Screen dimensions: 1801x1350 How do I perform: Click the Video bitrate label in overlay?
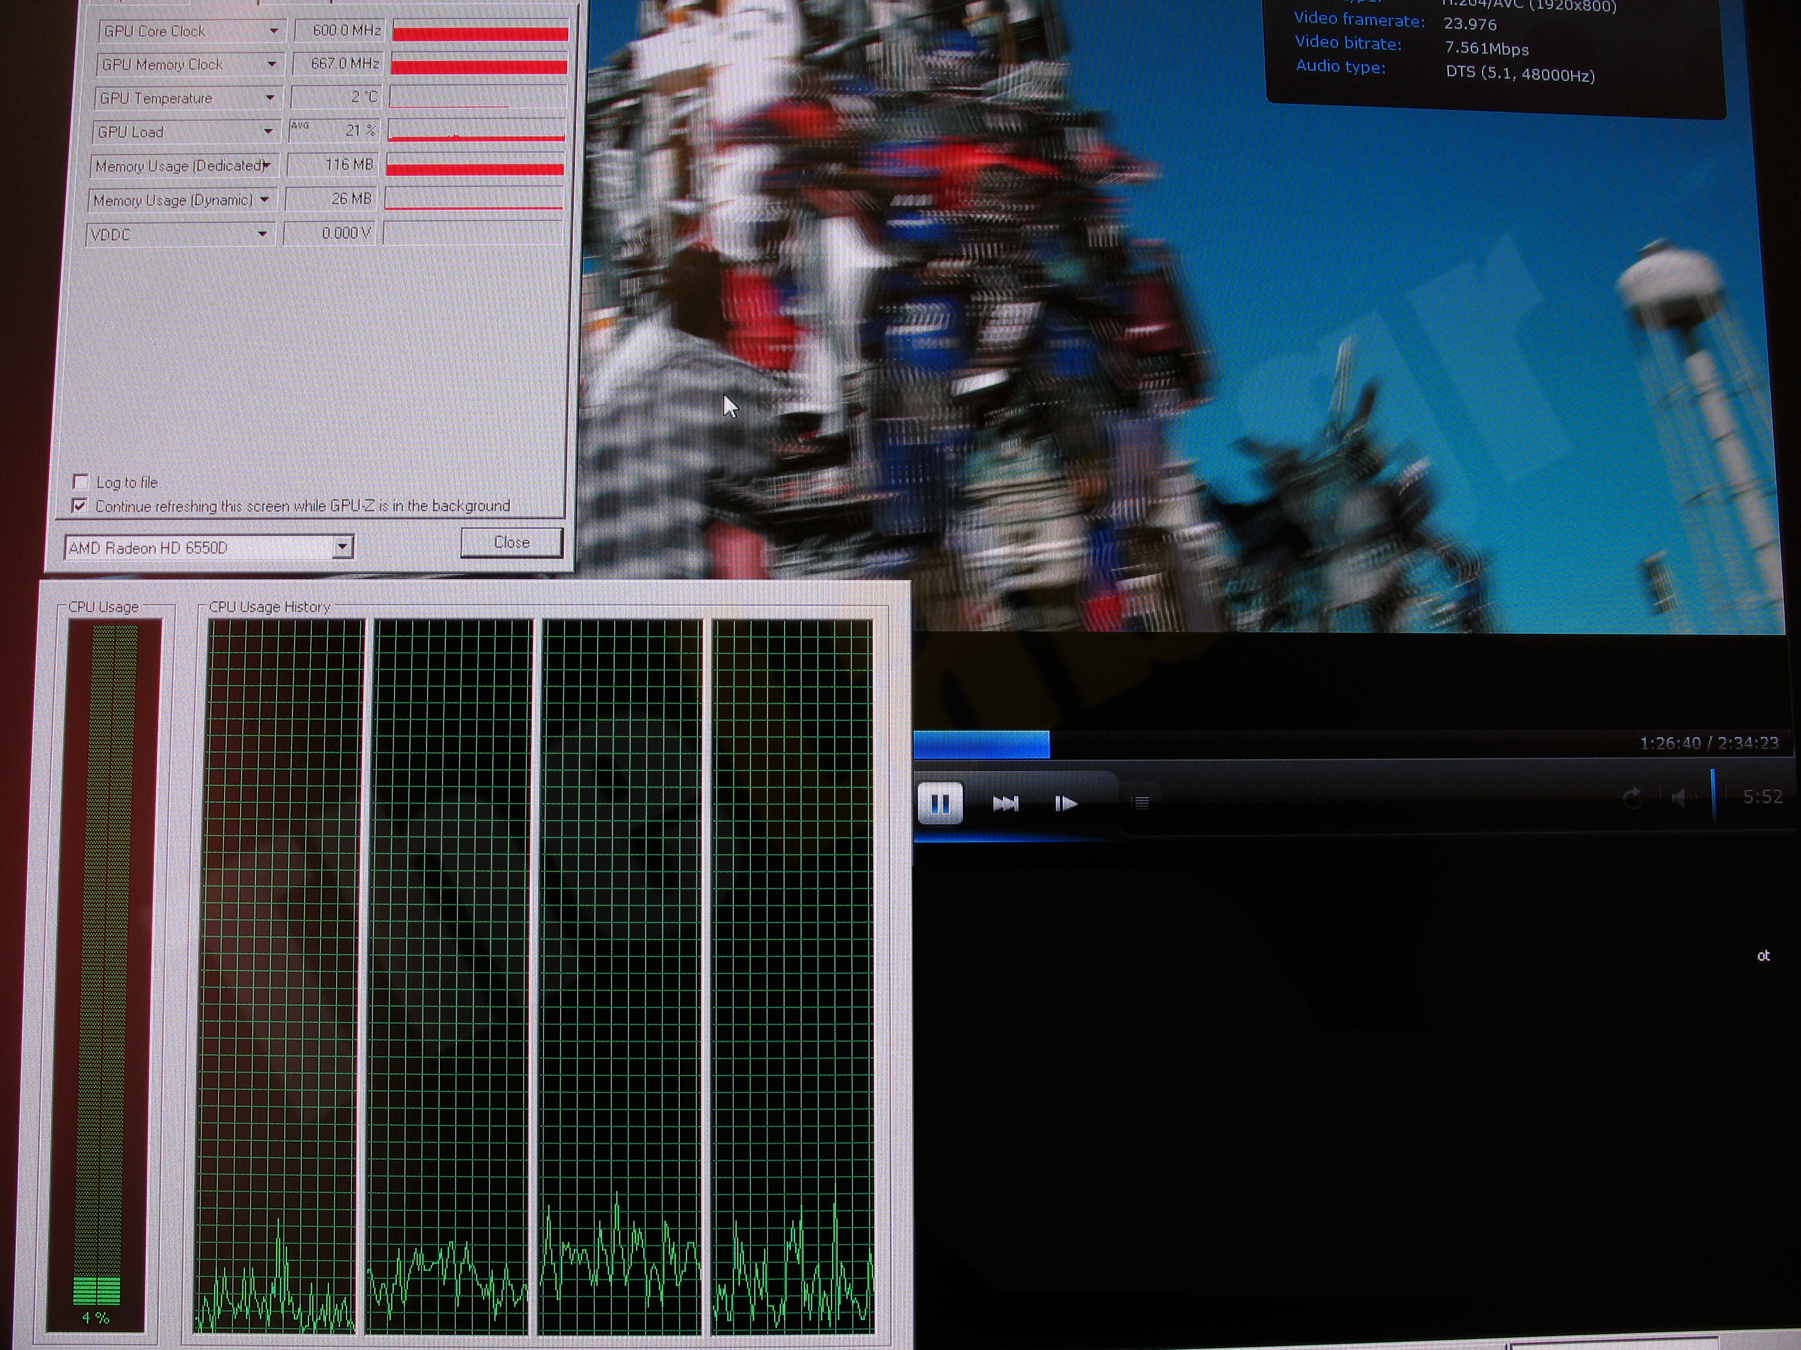click(x=1349, y=42)
